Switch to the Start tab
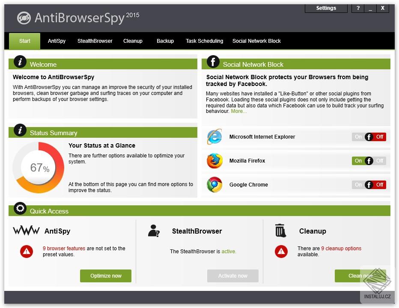399x308 pixels. coord(25,41)
